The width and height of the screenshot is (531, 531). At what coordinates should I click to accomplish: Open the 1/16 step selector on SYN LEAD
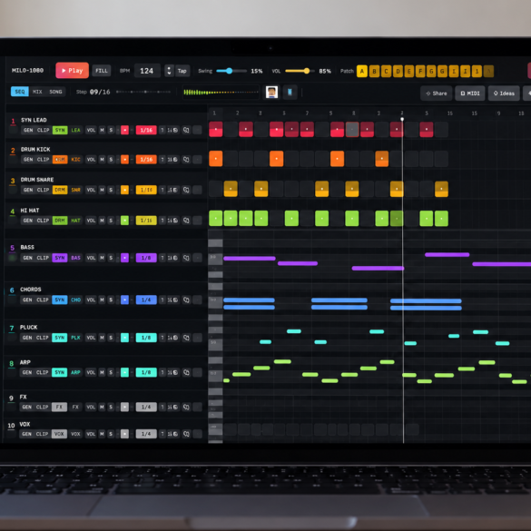click(146, 130)
